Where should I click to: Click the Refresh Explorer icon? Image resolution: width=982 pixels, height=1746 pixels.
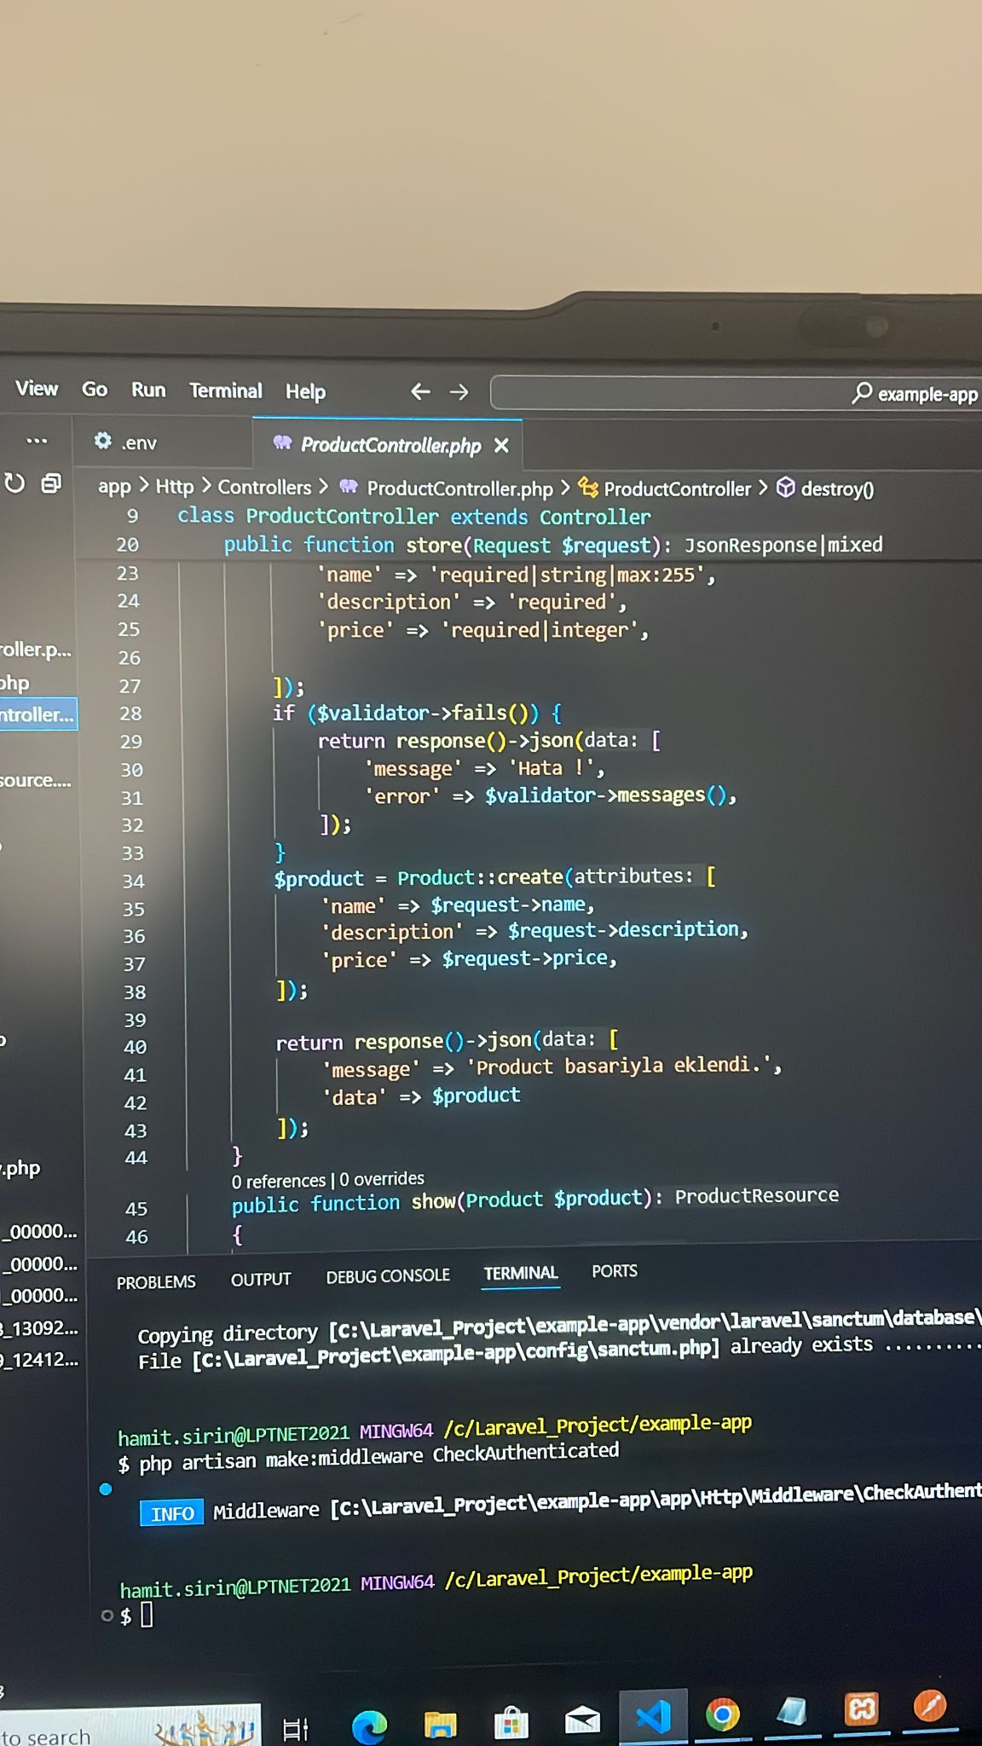coord(14,483)
